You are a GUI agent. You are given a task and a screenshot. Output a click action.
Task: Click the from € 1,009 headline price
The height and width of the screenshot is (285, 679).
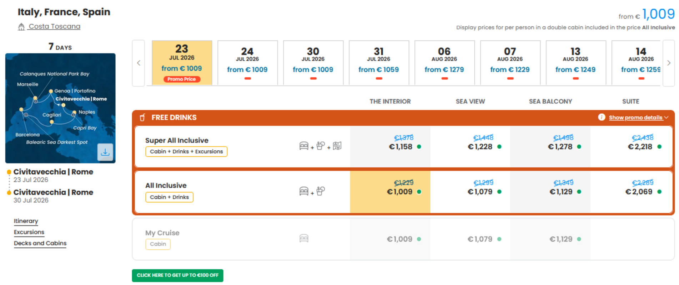(x=647, y=14)
